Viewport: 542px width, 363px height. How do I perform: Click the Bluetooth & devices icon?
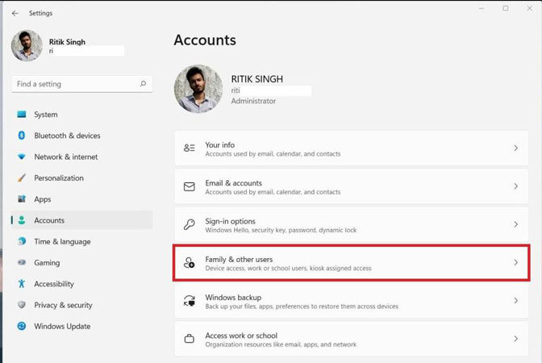[22, 136]
